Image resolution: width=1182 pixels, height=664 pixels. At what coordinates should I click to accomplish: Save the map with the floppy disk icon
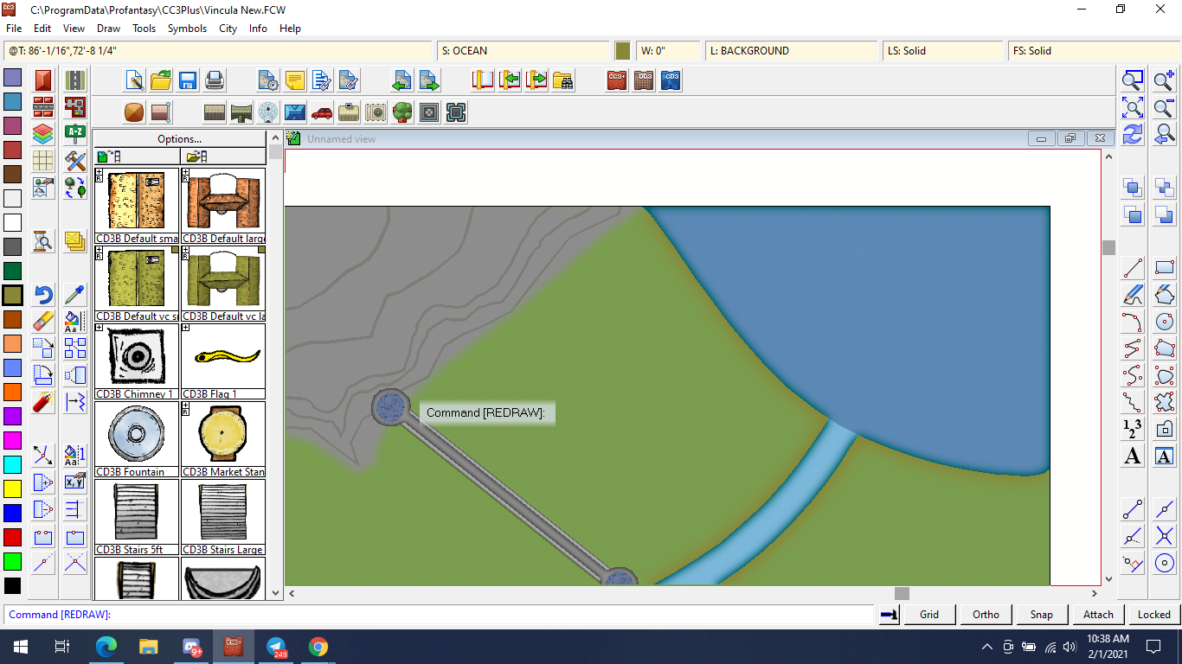(188, 81)
